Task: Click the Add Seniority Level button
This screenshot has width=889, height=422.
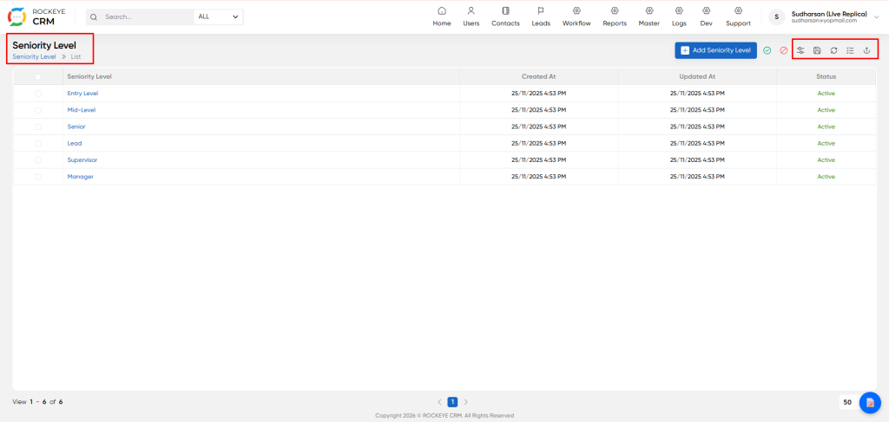Action: tap(715, 50)
